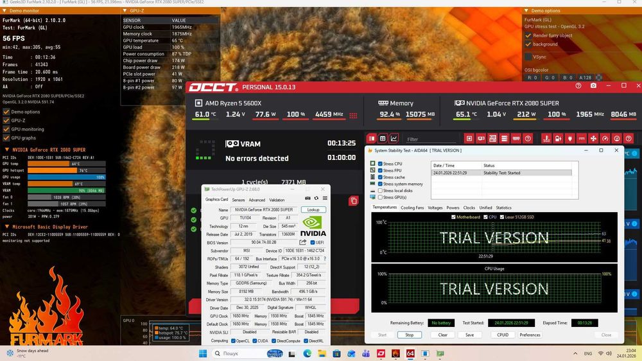Open the GPU-Z hamburger menu icon
Viewport: 642px width, 361px height.
pyautogui.click(x=325, y=198)
